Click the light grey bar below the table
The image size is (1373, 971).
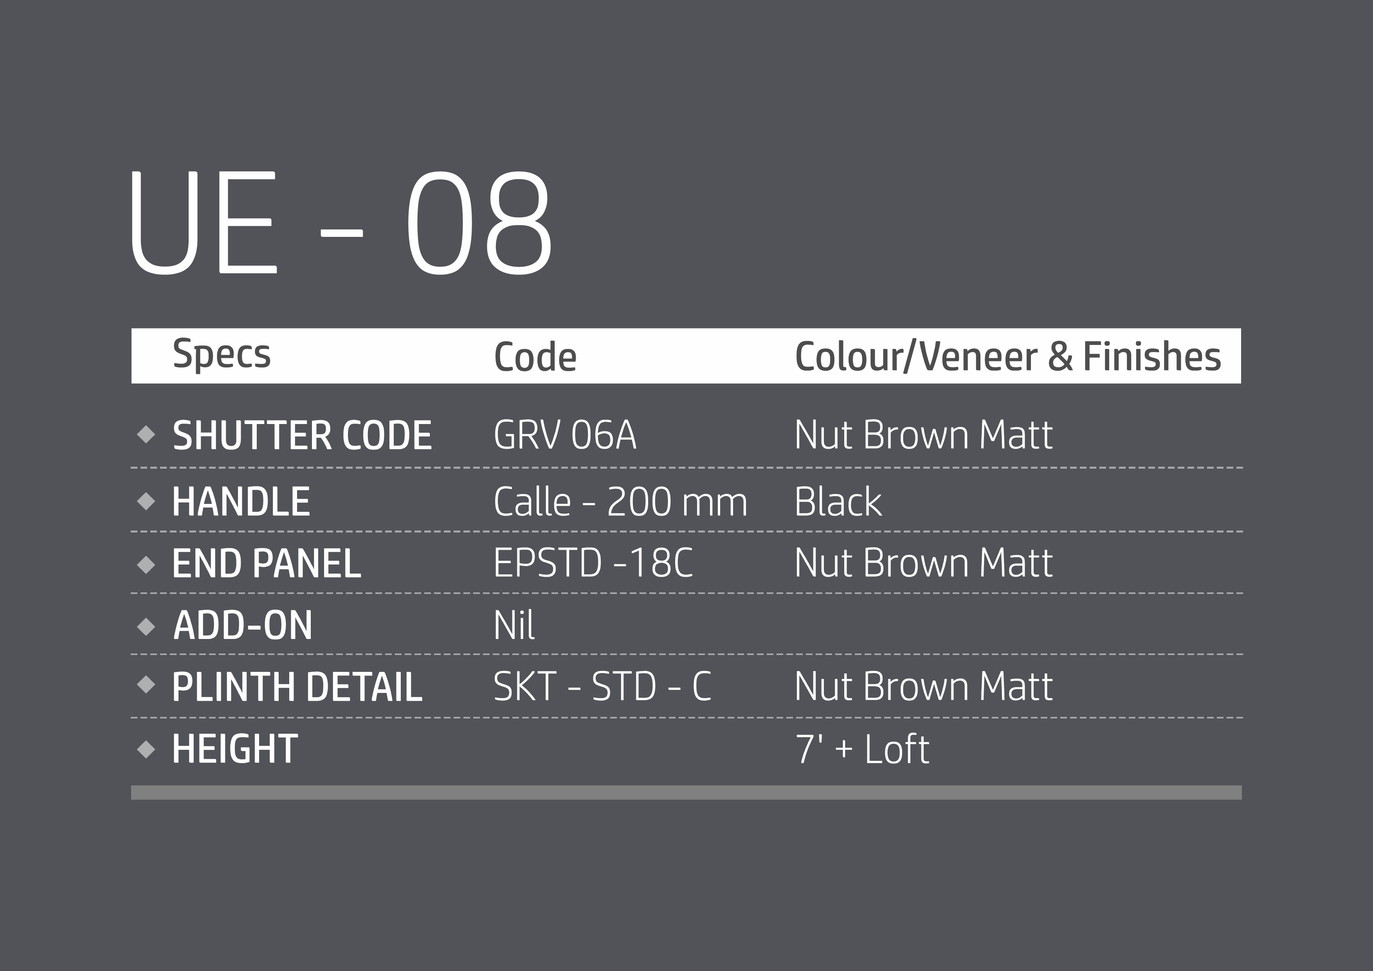click(686, 792)
